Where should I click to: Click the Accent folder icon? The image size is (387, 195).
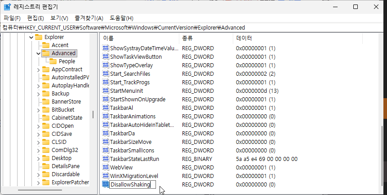point(46,45)
